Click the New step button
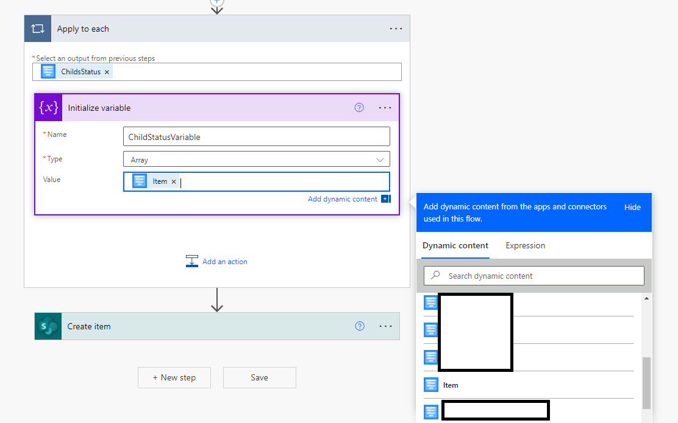Viewport: 678px width, 423px height. pos(174,377)
